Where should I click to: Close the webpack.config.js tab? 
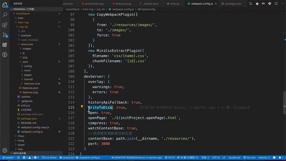pyautogui.click(x=216, y=4)
